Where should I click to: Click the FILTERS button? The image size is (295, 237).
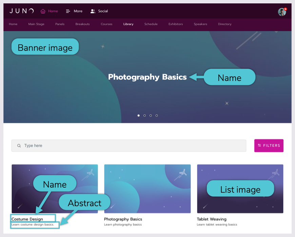[x=269, y=146]
